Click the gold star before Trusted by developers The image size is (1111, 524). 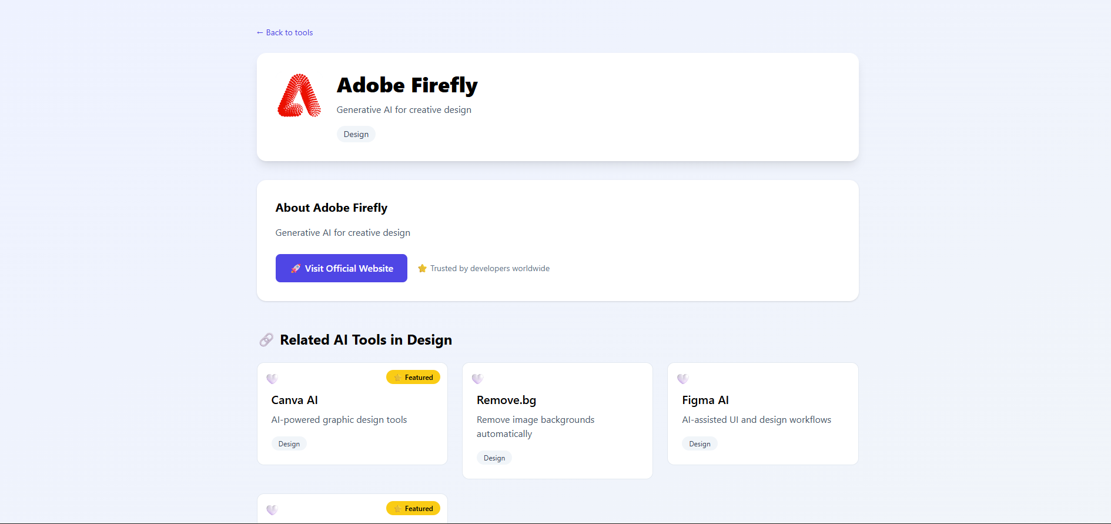click(422, 268)
